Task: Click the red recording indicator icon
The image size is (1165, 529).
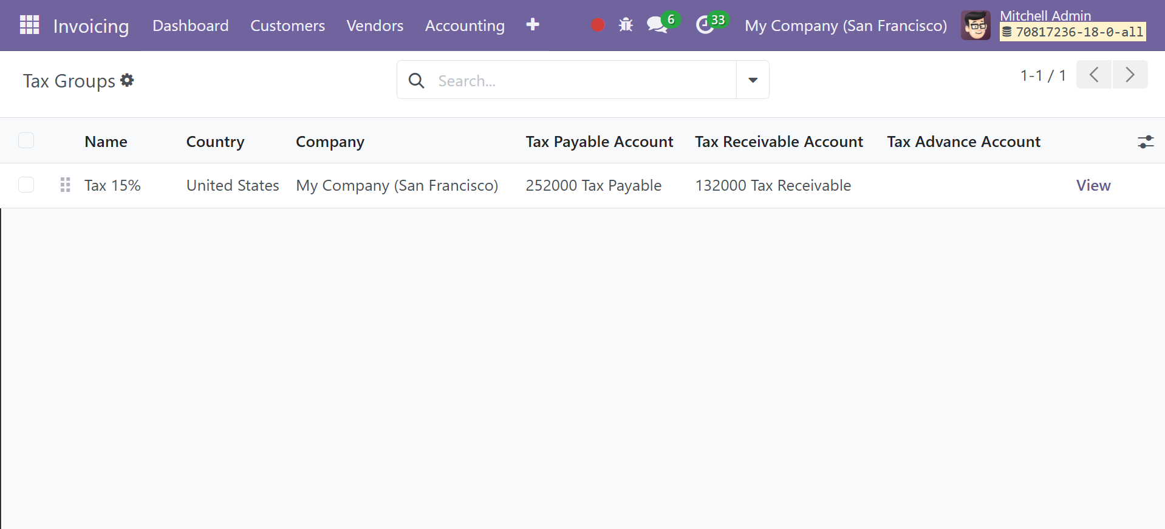Action: click(x=598, y=25)
